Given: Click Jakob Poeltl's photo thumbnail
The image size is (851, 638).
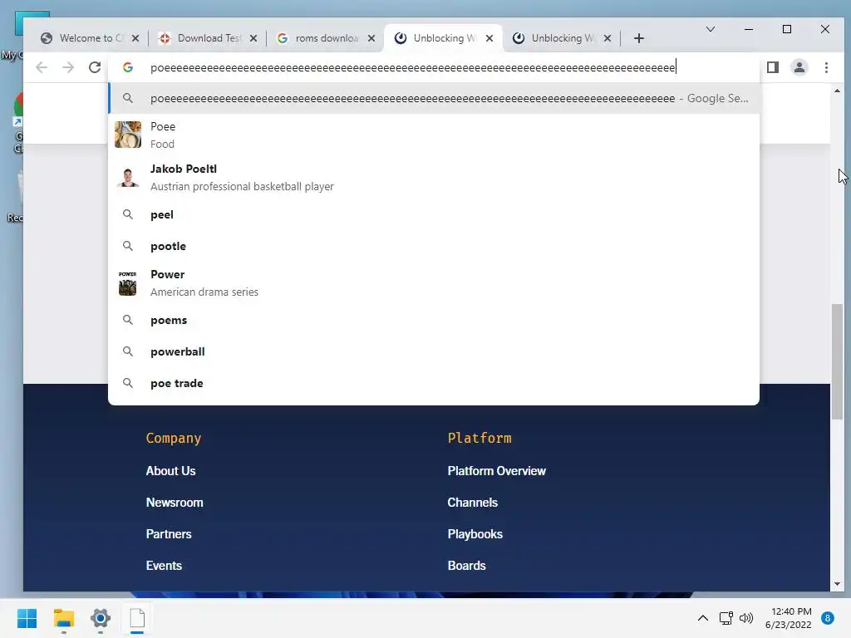Looking at the screenshot, I should [x=128, y=178].
